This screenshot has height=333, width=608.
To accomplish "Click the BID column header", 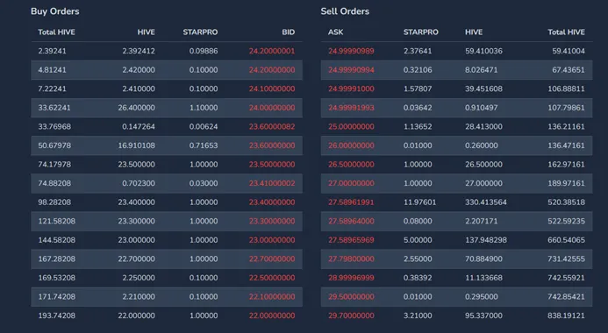I will [288, 32].
